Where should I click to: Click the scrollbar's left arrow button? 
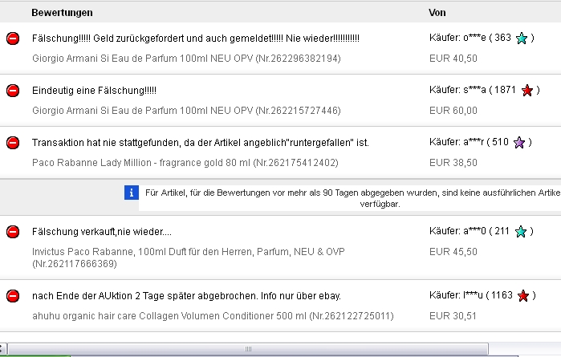pos(3,351)
